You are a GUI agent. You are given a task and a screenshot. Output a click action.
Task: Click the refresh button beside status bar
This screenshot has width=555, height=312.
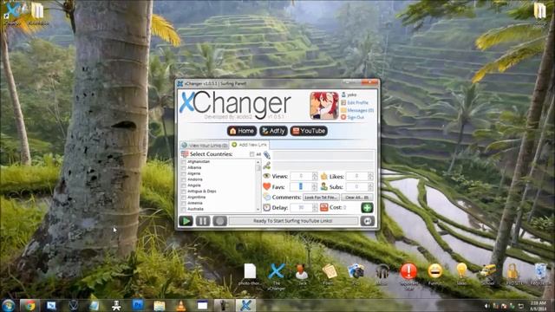[368, 221]
